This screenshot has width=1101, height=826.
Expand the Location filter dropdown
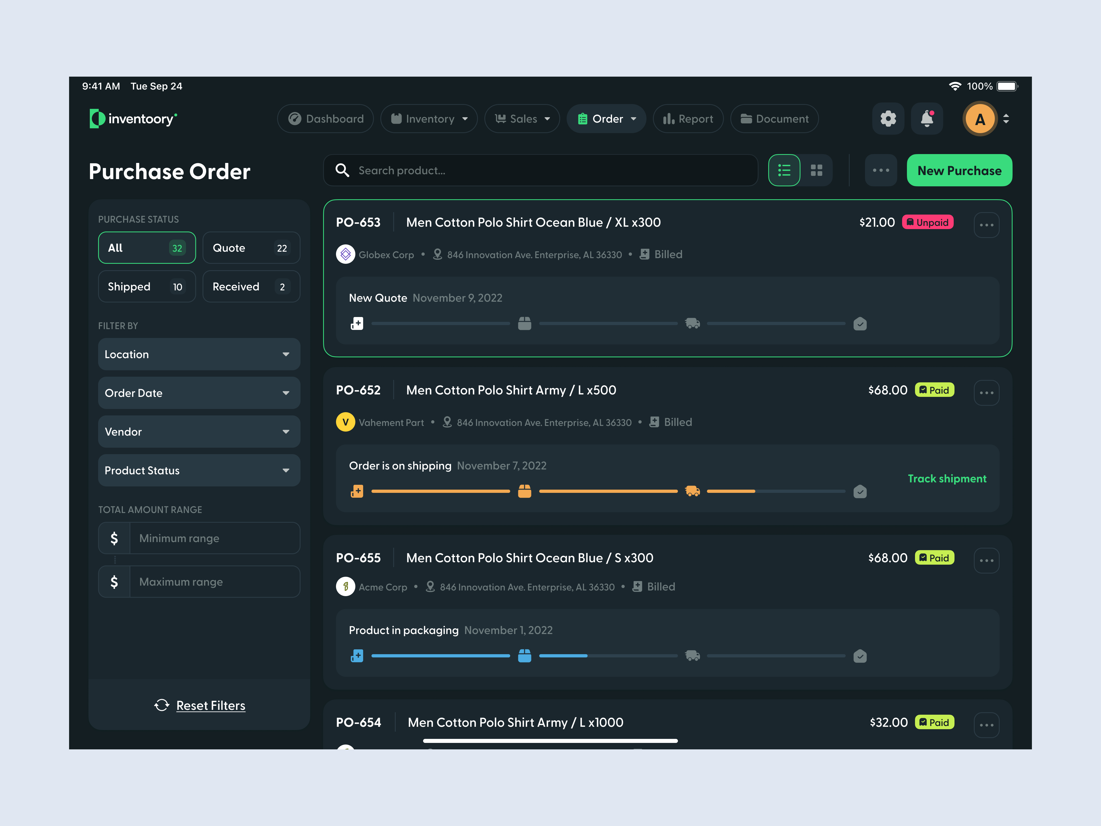199,354
